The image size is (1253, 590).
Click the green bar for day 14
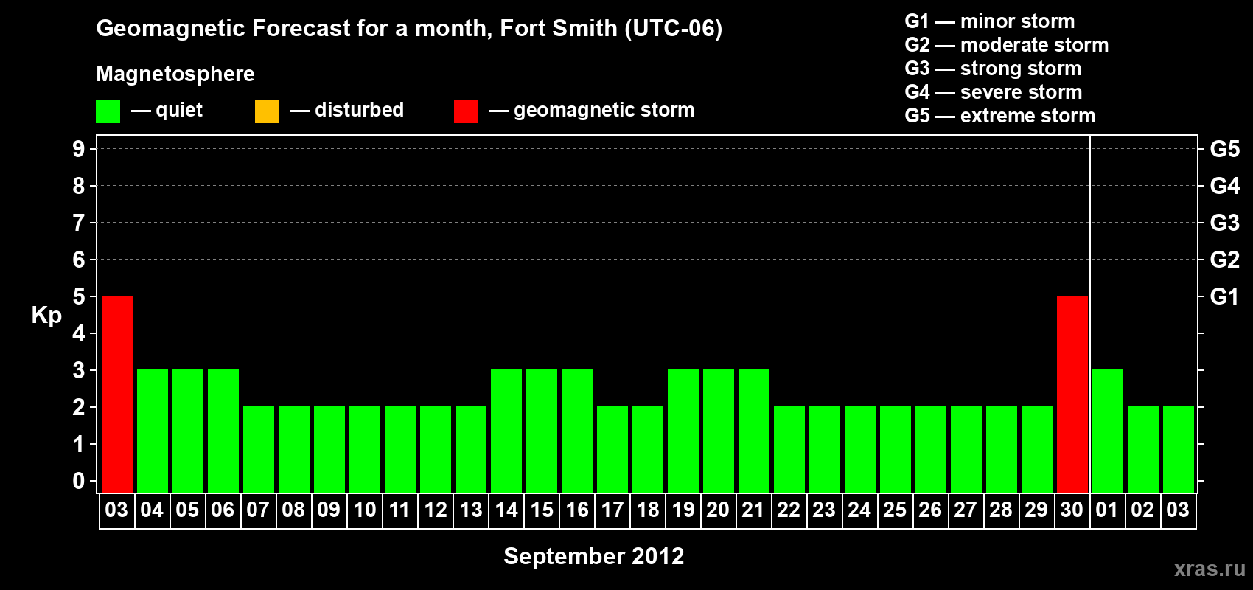point(506,431)
